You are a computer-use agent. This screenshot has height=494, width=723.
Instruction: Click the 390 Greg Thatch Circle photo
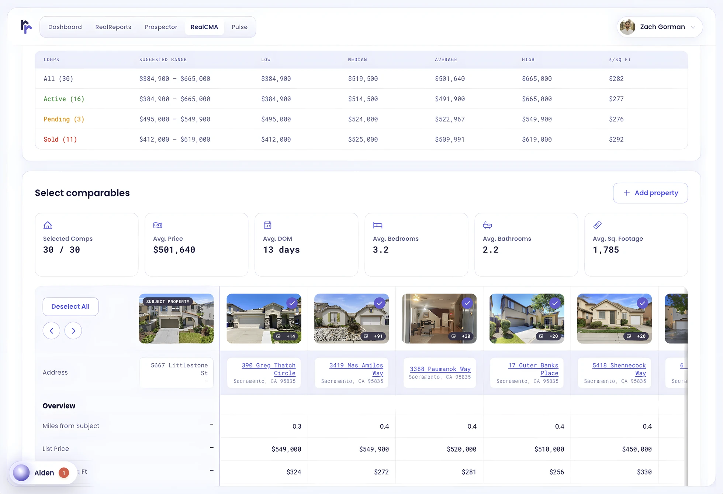pos(264,319)
